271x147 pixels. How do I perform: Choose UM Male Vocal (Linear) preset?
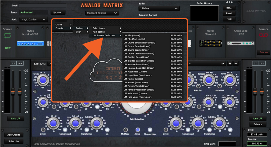click(x=153, y=93)
